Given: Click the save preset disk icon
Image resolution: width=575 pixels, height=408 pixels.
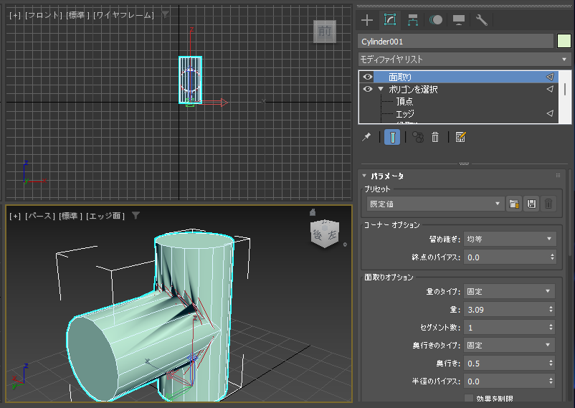Looking at the screenshot, I should click(x=531, y=204).
